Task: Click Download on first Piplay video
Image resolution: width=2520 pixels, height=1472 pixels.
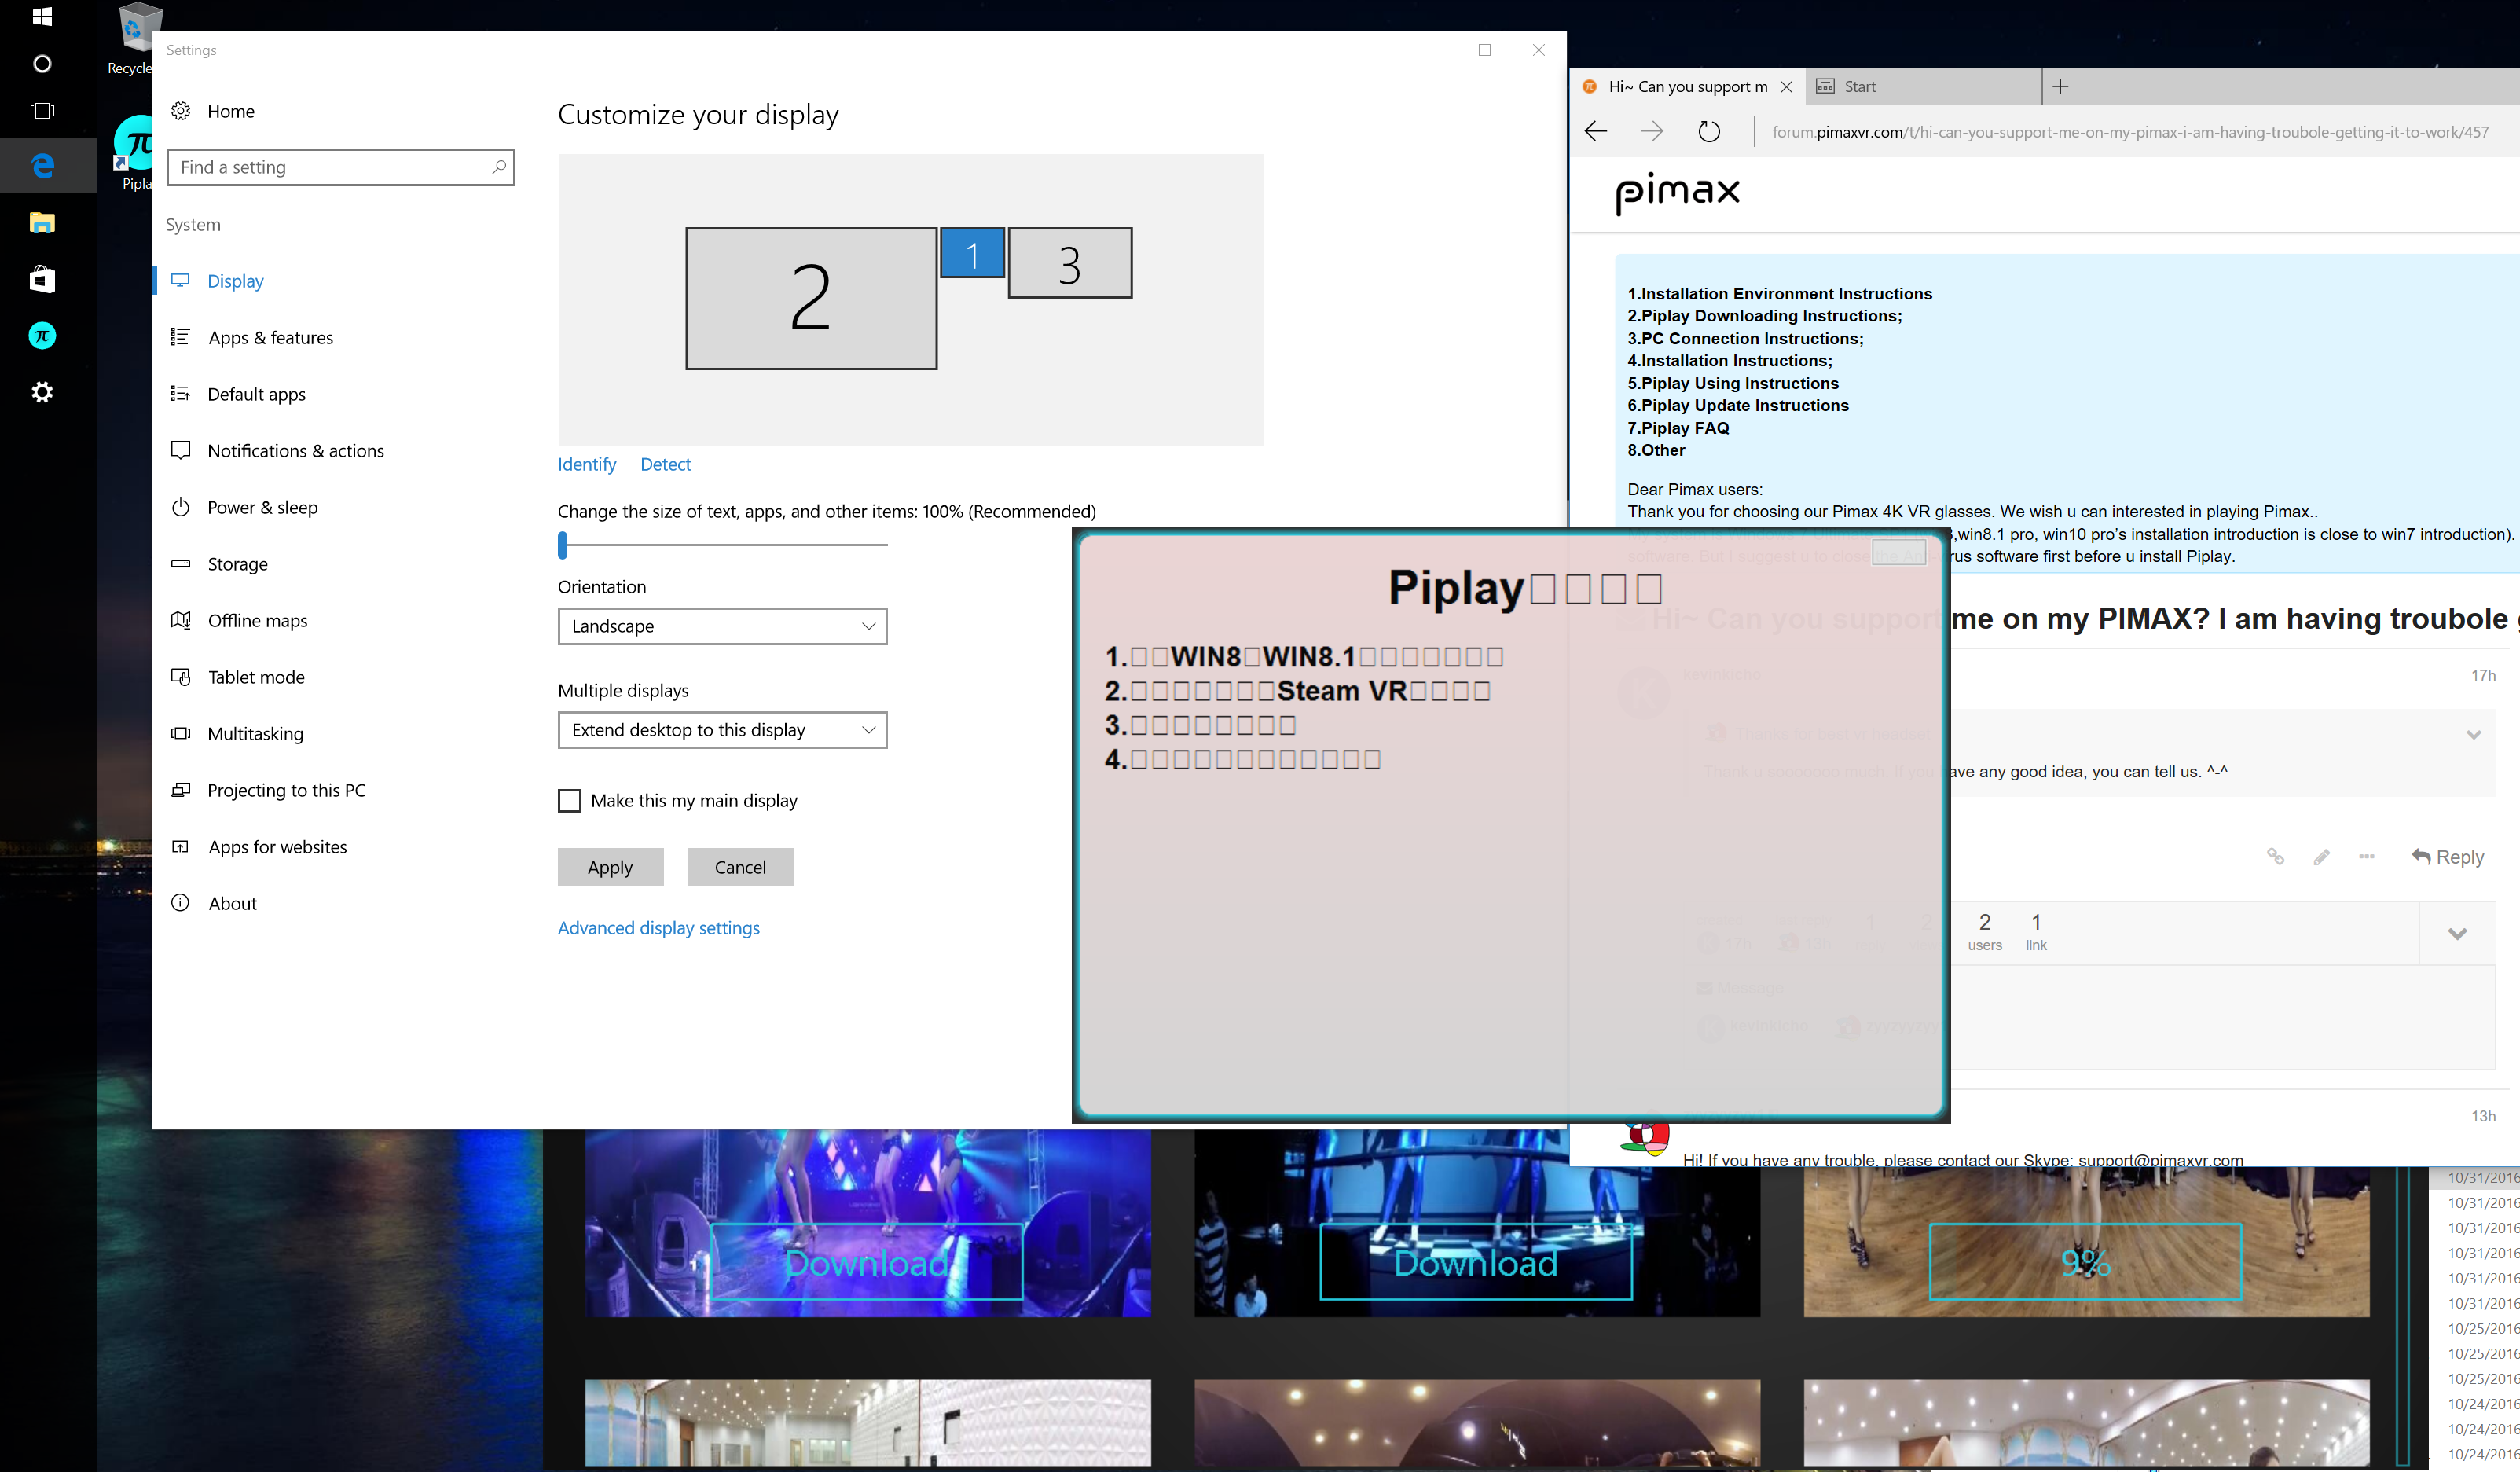Action: tap(867, 1263)
